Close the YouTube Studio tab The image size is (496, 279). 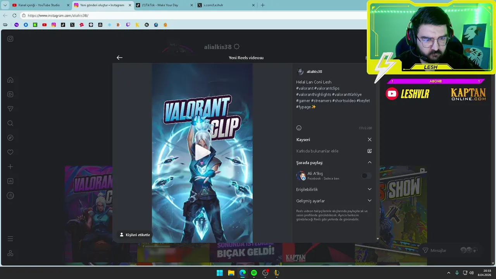pos(68,5)
